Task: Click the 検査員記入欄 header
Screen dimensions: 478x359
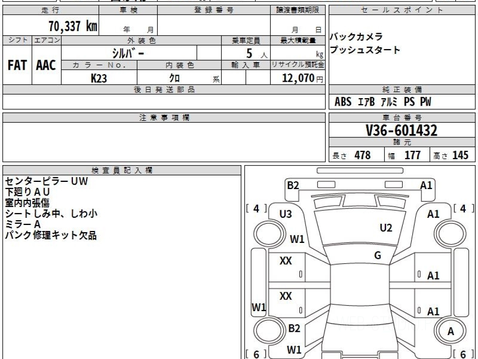Action: [122, 170]
